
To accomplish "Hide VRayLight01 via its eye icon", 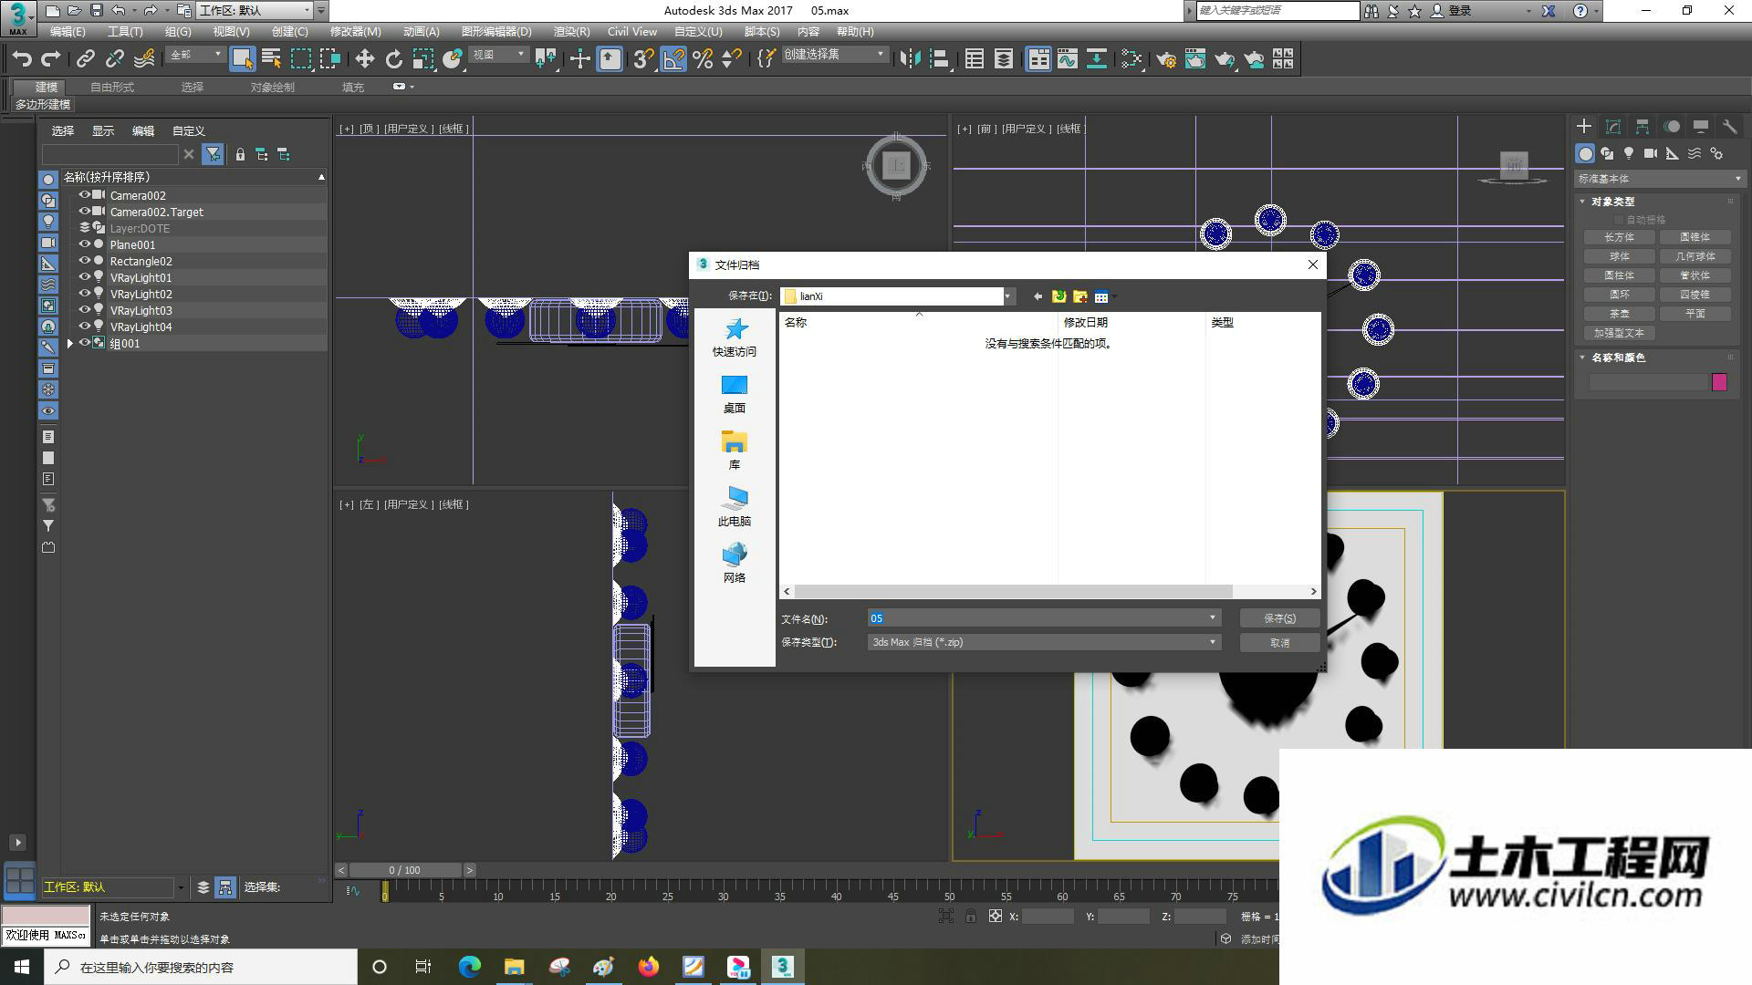I will coord(85,277).
